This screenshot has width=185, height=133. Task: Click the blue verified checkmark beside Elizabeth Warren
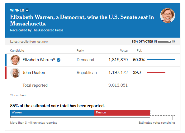[x=59, y=60]
